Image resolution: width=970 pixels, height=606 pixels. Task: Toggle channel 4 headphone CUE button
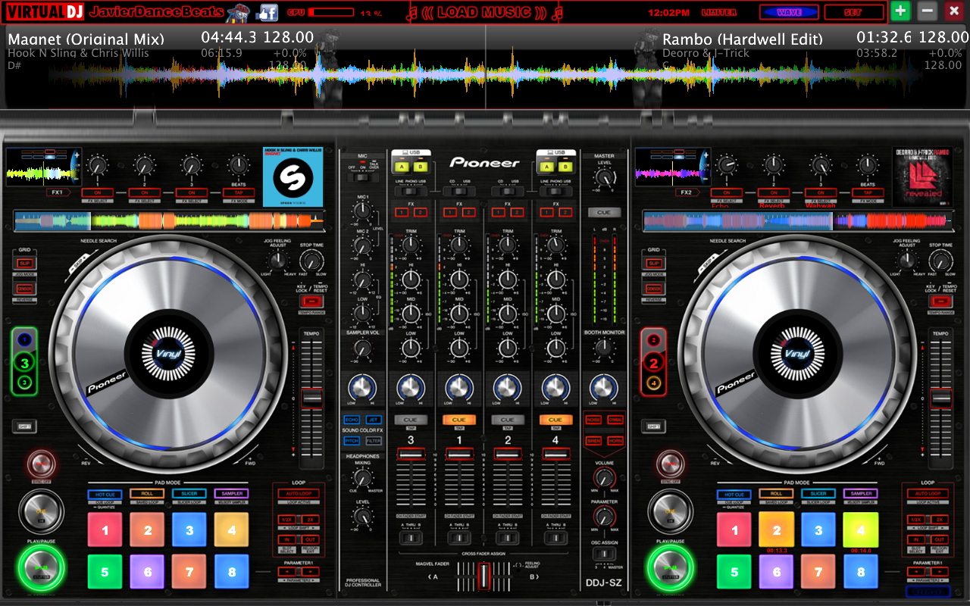pyautogui.click(x=555, y=419)
